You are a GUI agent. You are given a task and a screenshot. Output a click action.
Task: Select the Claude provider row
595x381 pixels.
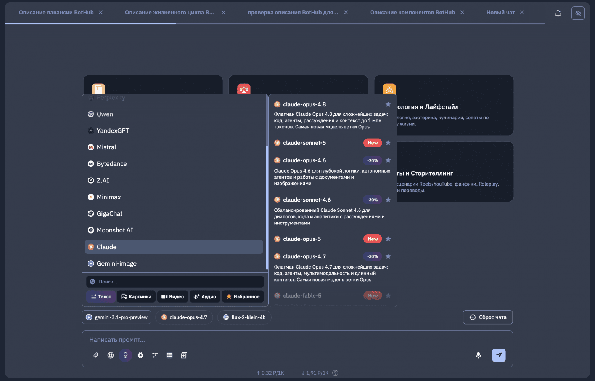[x=174, y=247]
